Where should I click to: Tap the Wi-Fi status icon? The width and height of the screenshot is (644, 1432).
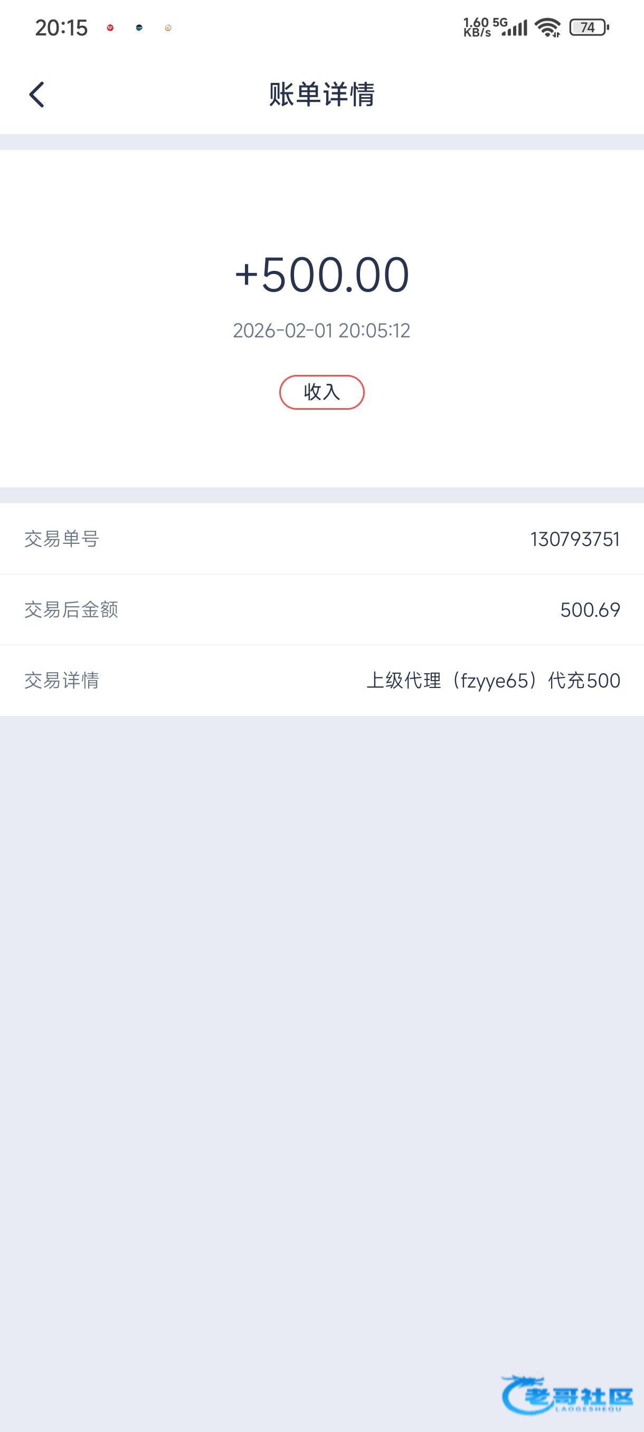pyautogui.click(x=547, y=27)
